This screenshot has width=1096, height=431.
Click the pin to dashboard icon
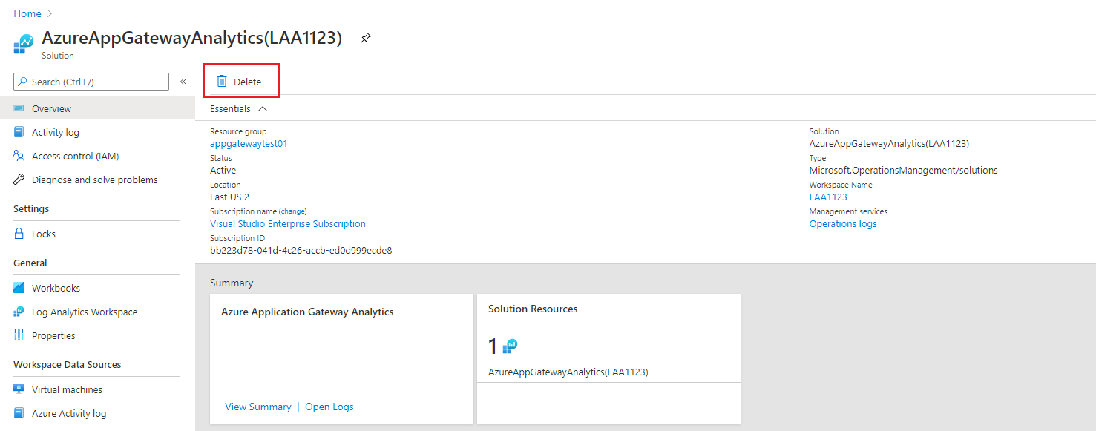(x=365, y=39)
